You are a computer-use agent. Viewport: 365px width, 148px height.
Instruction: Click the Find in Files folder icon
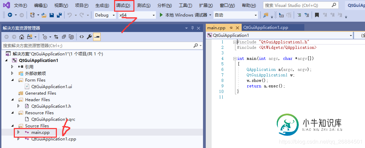pos(266,15)
